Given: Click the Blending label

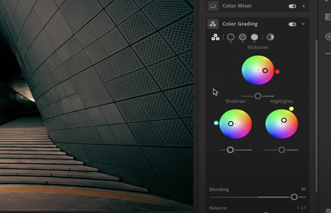Looking at the screenshot, I should (x=219, y=189).
